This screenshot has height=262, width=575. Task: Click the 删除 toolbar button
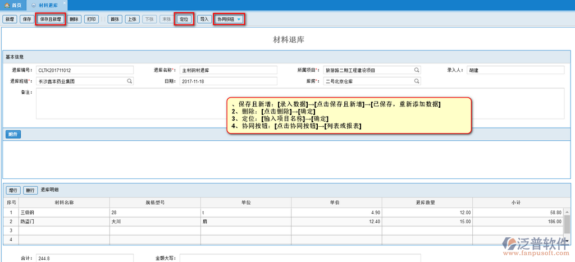click(x=74, y=19)
